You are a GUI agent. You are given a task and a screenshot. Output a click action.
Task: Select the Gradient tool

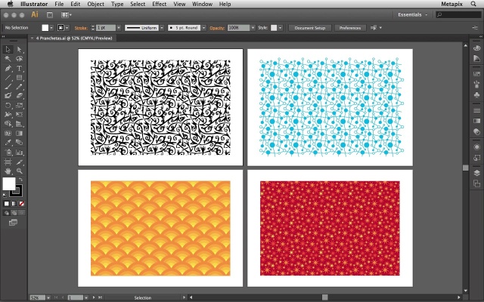(19, 134)
